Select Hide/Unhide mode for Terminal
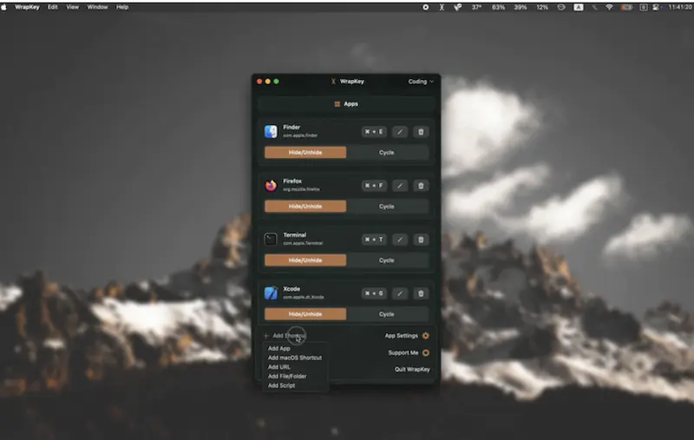Viewport: 694px width, 440px height. click(x=305, y=260)
